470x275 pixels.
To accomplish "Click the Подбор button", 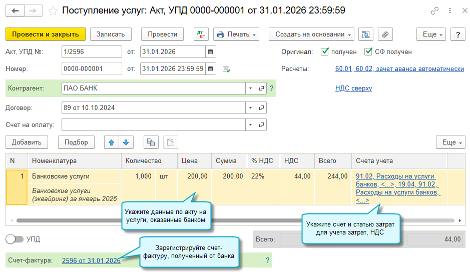I will pos(76,142).
